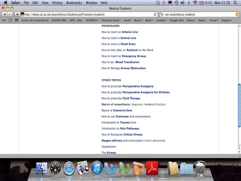
Task: Expand the Ruby bookmarks folder
Action: coord(202,20)
